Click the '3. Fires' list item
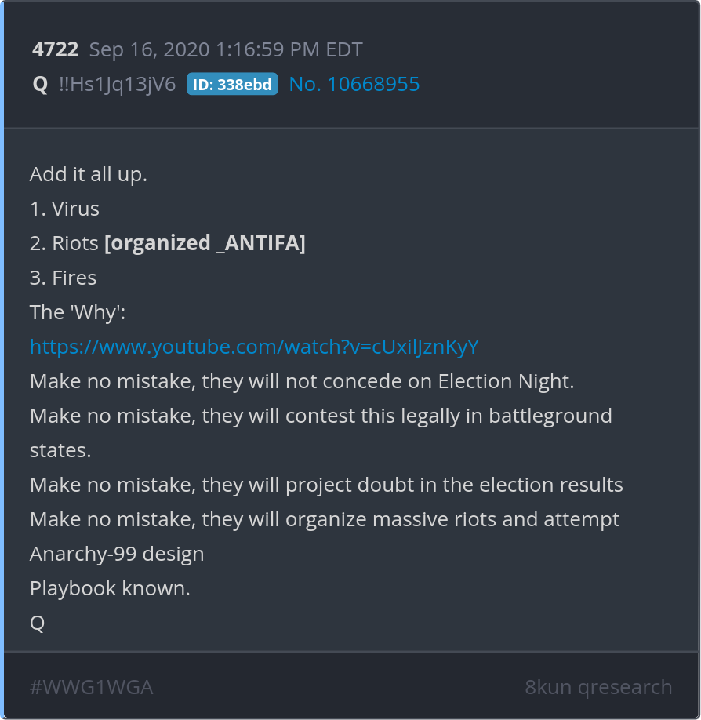 click(64, 278)
